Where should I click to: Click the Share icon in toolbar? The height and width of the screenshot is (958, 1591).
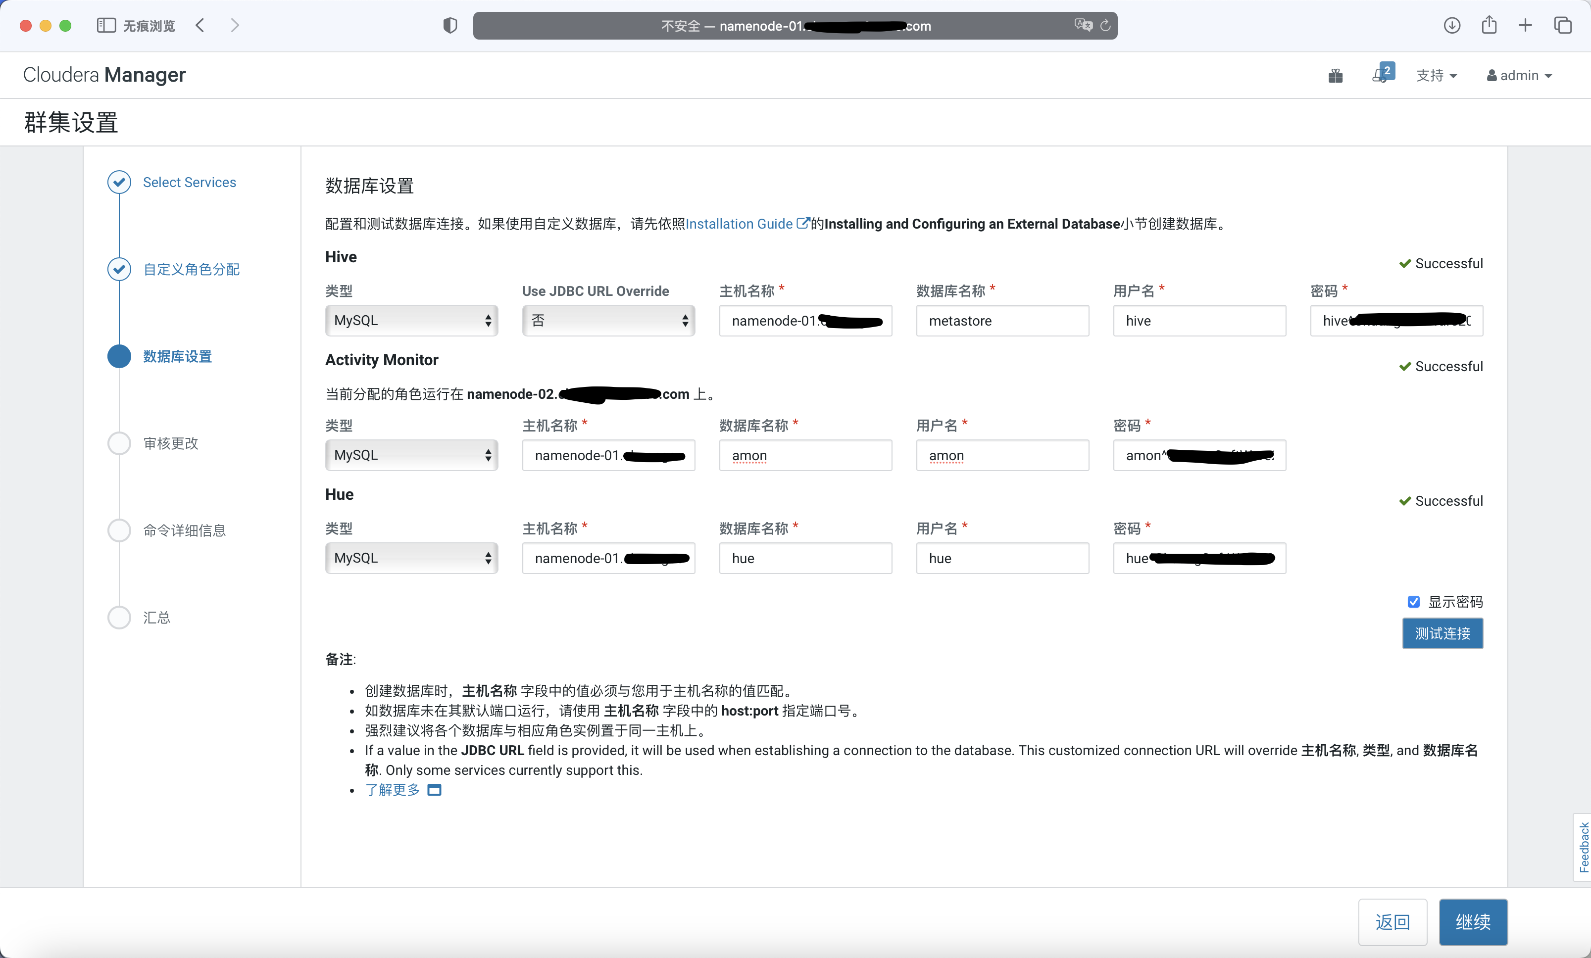pos(1489,25)
